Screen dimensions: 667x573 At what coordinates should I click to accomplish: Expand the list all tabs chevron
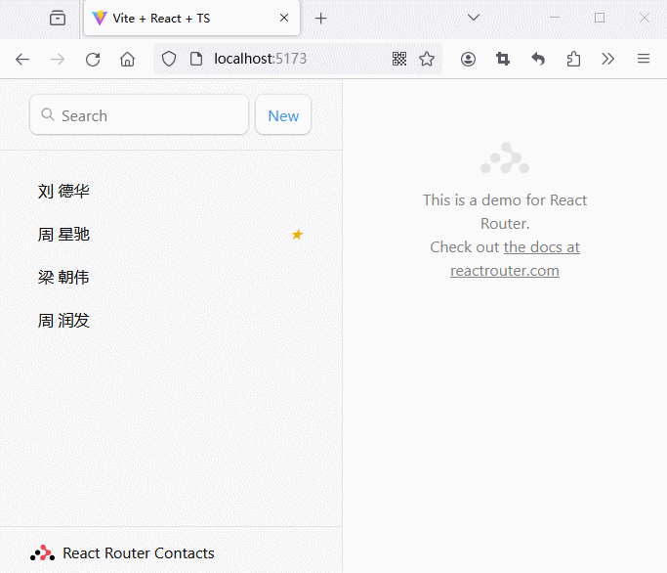474,18
